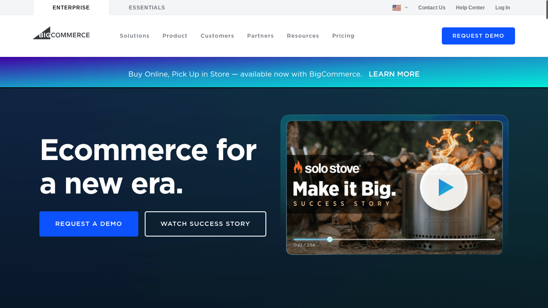Click the Request Demo header button
The image size is (548, 308).
[478, 36]
